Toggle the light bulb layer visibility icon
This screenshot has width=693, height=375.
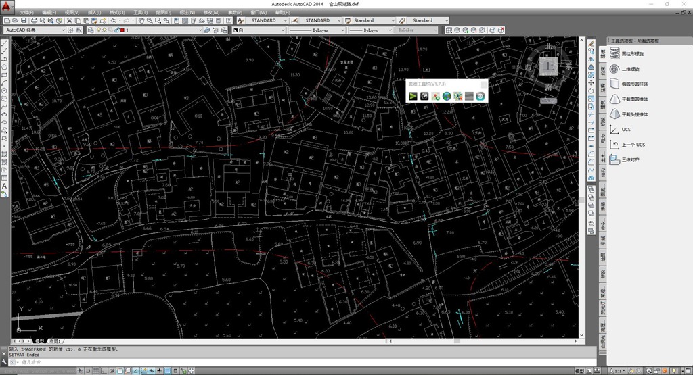pos(99,30)
